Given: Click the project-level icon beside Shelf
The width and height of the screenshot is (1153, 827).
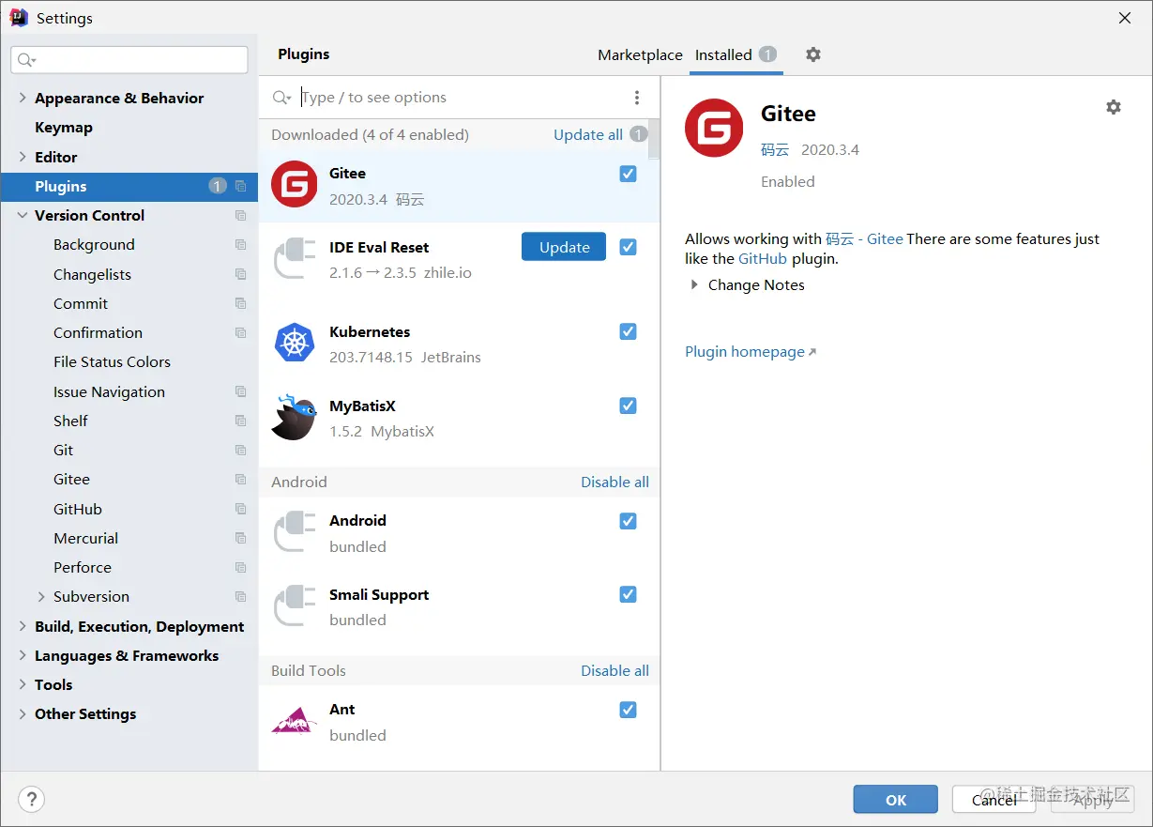Looking at the screenshot, I should (241, 421).
